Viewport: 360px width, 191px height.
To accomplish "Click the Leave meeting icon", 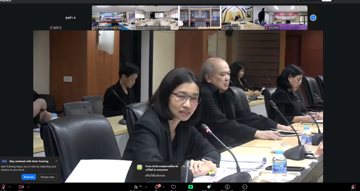I will [353, 187].
